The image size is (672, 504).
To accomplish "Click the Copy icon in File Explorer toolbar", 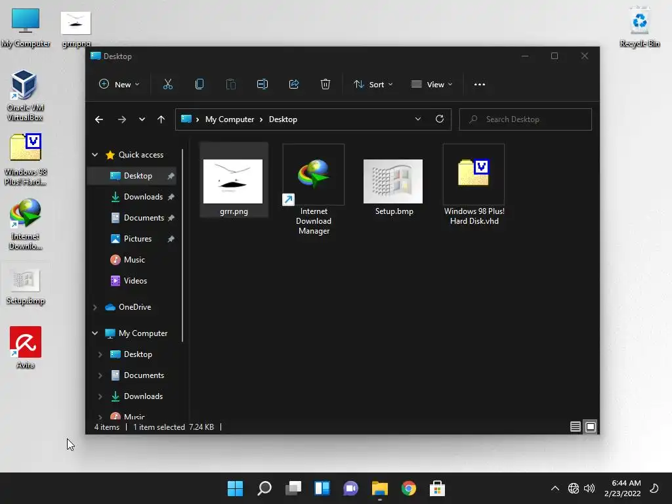I will pyautogui.click(x=199, y=85).
